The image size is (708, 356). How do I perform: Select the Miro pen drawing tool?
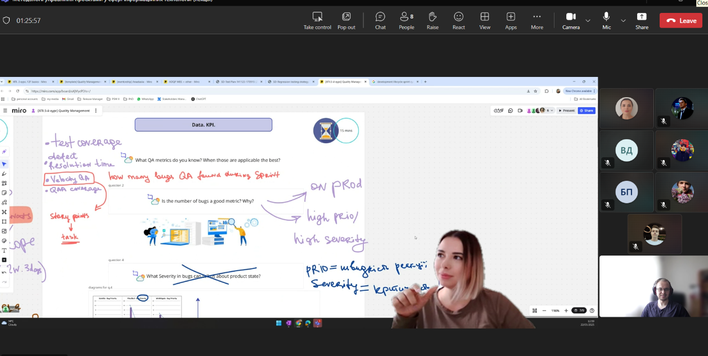click(x=4, y=174)
